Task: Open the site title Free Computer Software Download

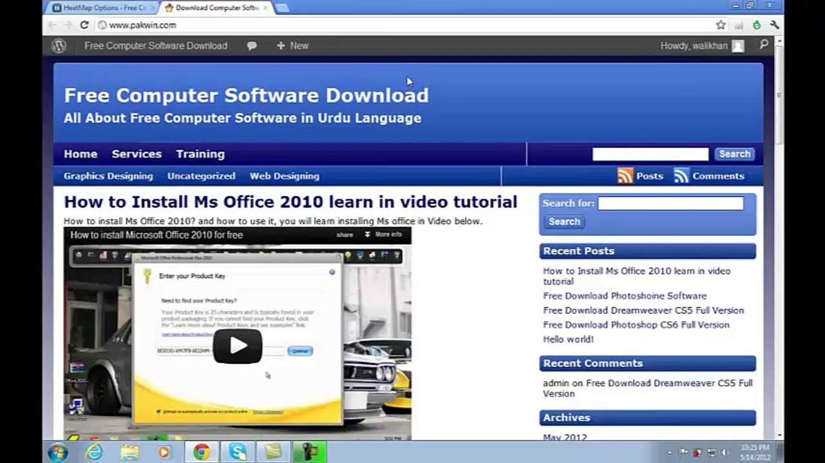Action: click(x=246, y=95)
